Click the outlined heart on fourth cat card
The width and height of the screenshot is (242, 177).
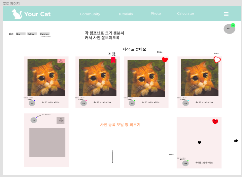click(217, 60)
